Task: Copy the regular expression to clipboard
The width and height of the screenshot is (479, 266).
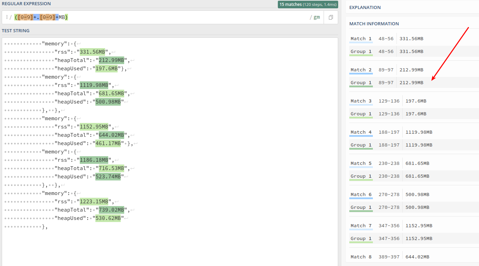Action: pos(331,17)
